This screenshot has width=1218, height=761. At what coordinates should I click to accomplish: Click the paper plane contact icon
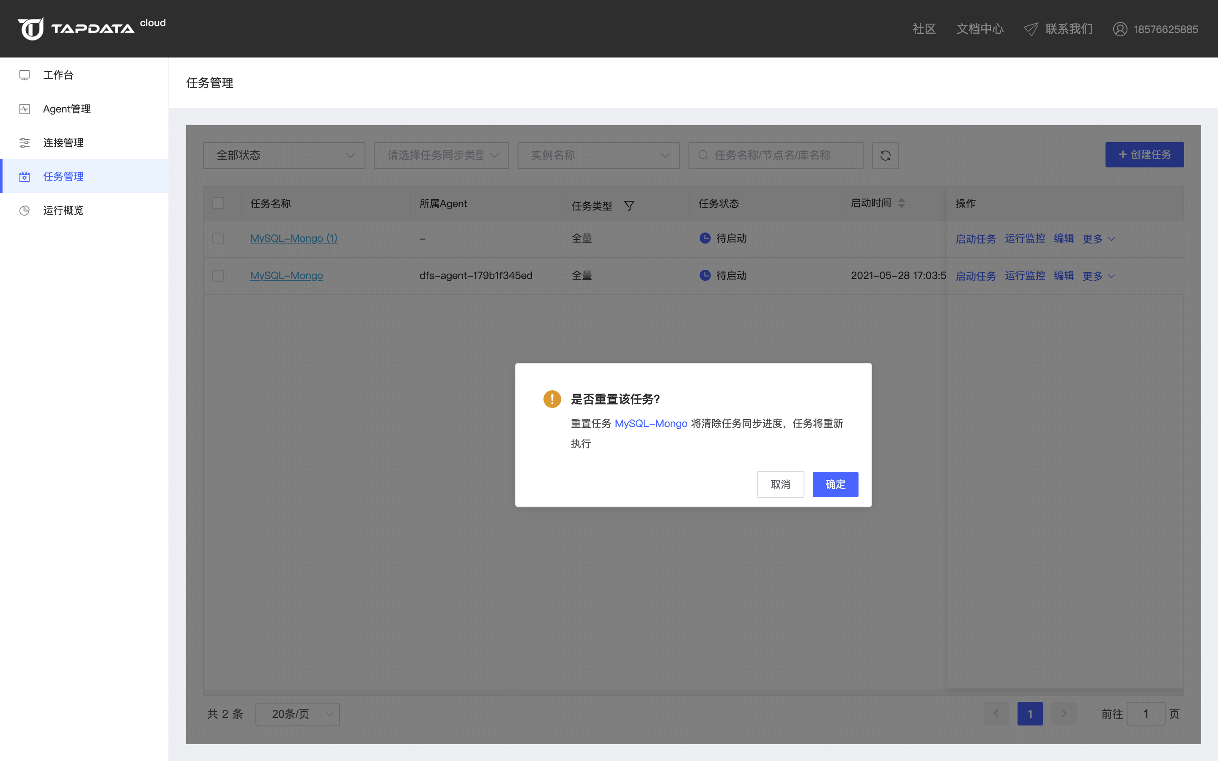[x=1031, y=29]
